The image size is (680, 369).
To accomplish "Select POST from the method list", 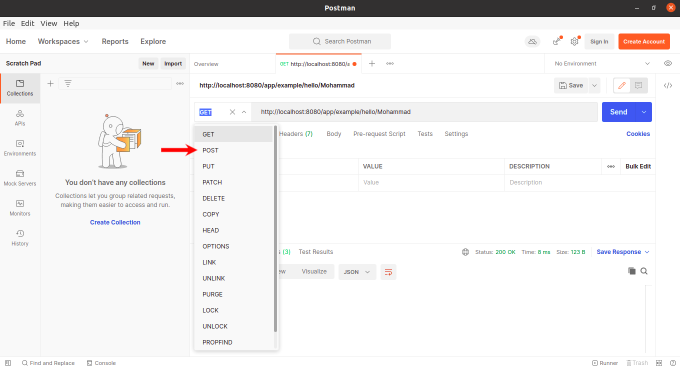I will [234, 150].
